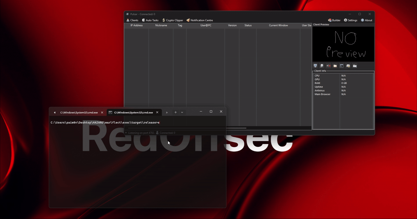Close the active cmd.exe terminal tab

pyautogui.click(x=157, y=112)
